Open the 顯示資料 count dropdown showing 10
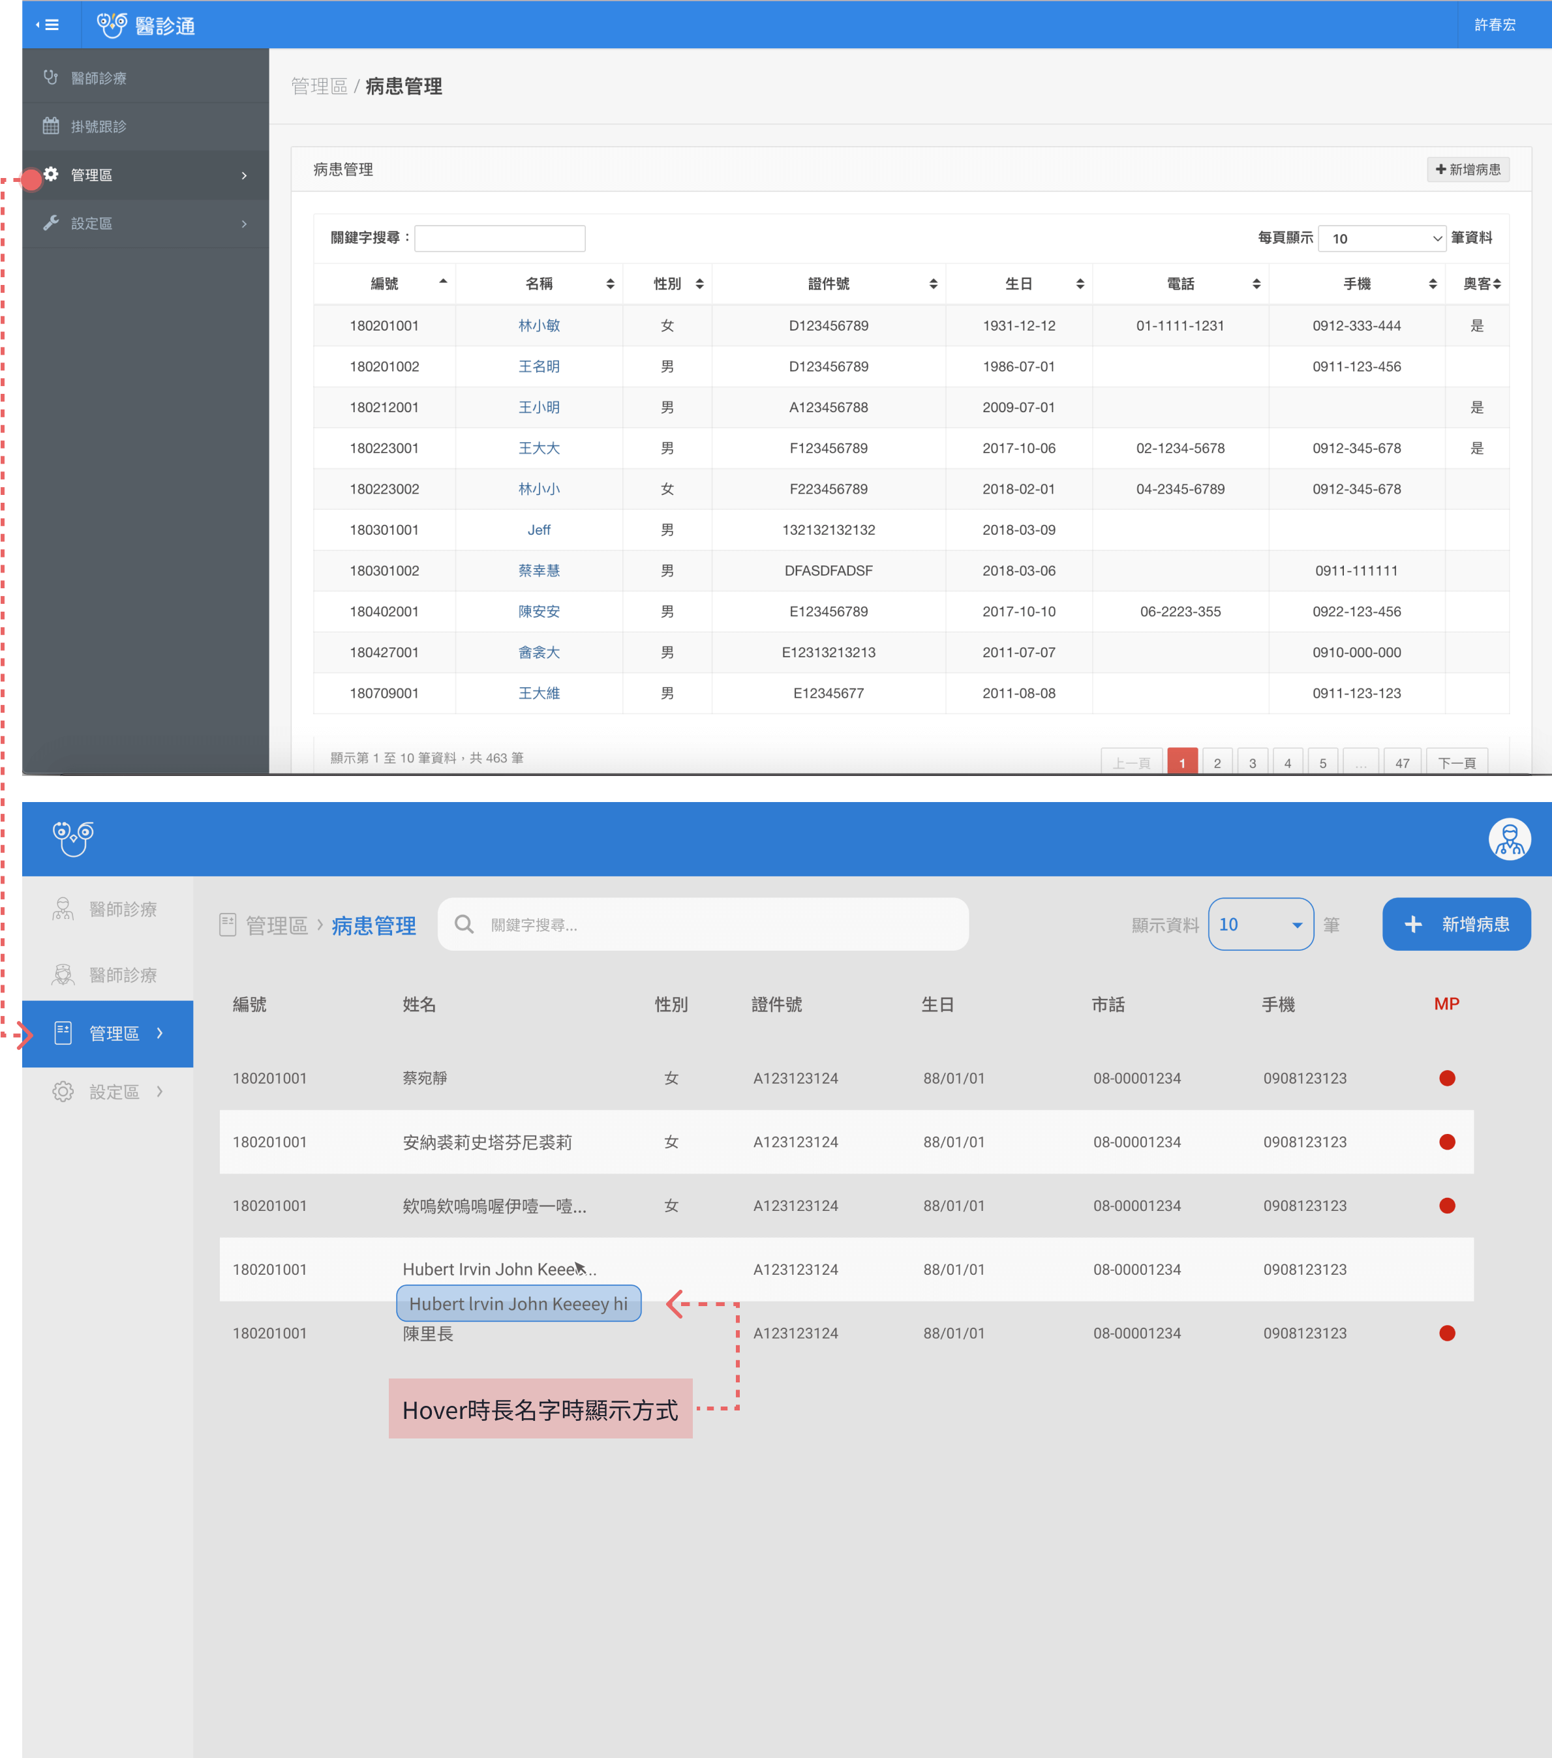 coord(1260,925)
